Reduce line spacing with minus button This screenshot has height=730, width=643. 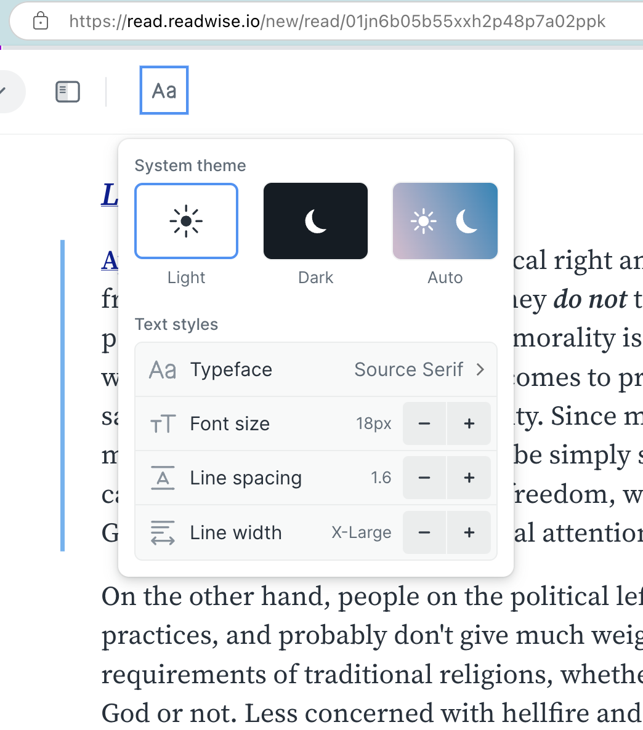tap(424, 478)
